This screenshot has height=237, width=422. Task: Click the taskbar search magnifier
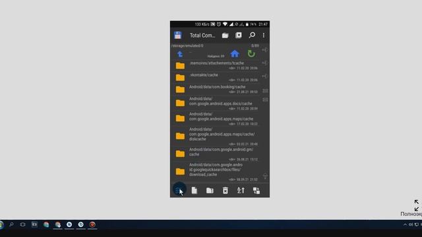click(x=11, y=224)
